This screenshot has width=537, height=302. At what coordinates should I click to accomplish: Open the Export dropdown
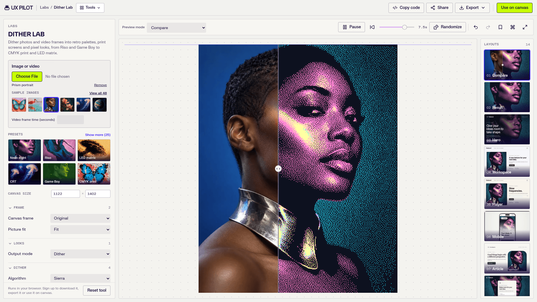472,8
